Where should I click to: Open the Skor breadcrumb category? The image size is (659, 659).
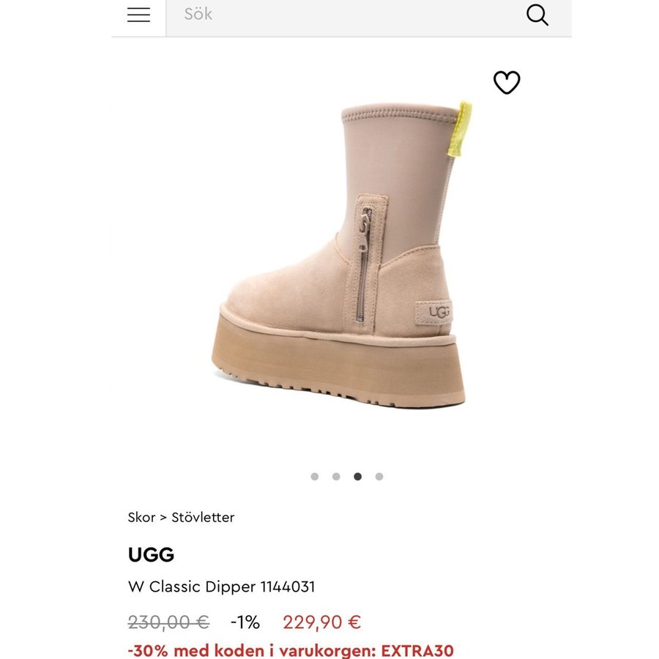coord(141,517)
